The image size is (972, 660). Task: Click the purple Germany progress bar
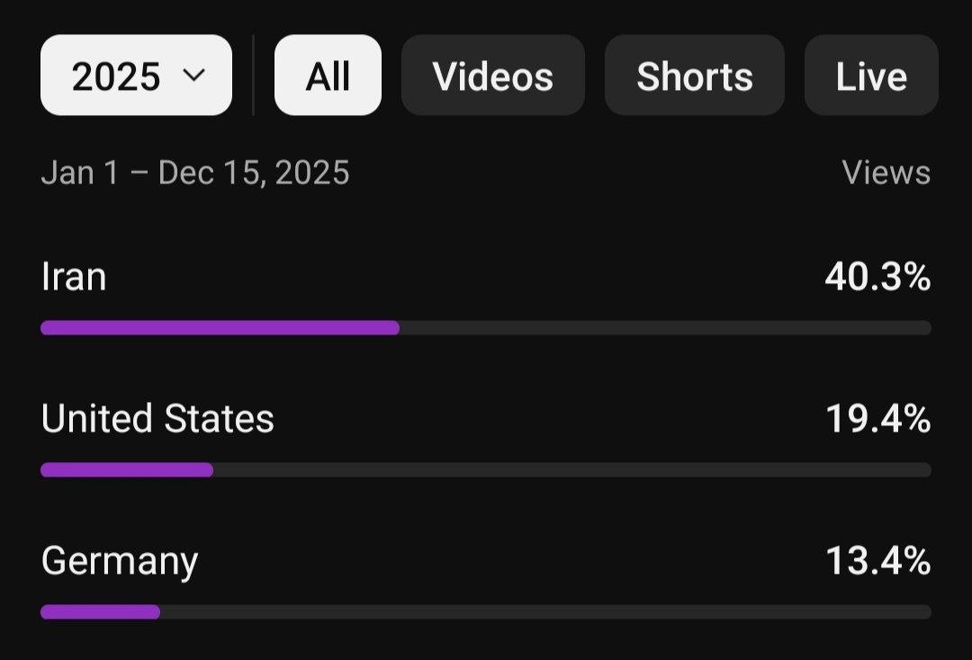[x=100, y=612]
